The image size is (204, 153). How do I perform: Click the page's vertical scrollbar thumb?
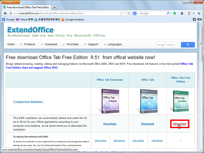[201, 44]
